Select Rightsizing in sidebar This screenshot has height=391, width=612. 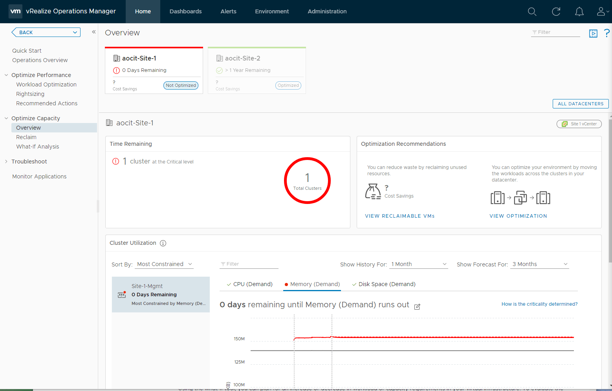coord(30,94)
